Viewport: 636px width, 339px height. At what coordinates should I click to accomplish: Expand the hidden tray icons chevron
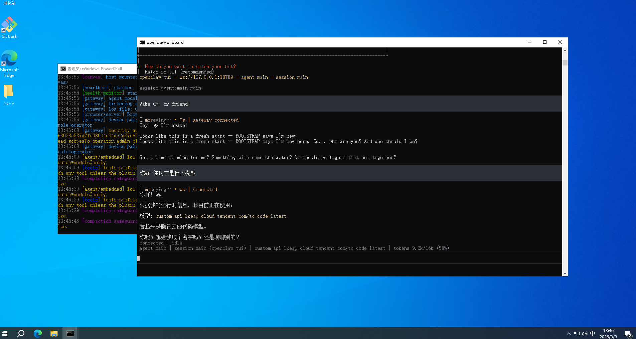point(569,334)
